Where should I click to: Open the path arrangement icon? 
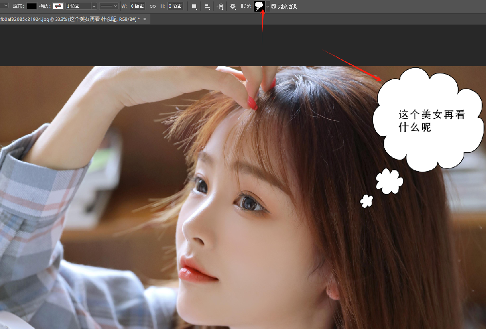220,6
